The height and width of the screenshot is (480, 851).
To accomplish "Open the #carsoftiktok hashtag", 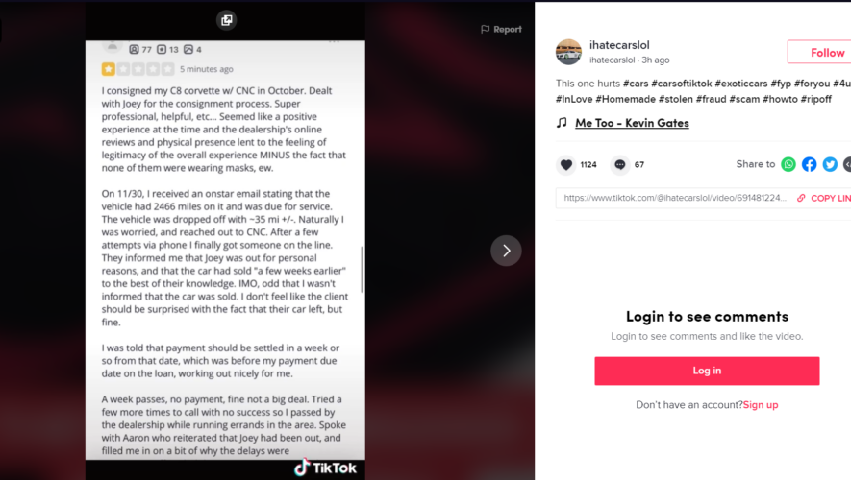I will coord(681,84).
